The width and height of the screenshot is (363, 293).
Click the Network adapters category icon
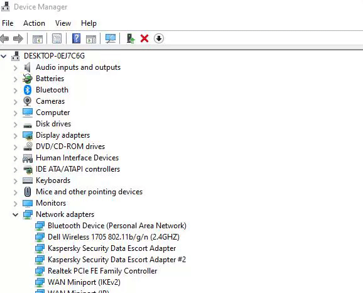pos(28,214)
